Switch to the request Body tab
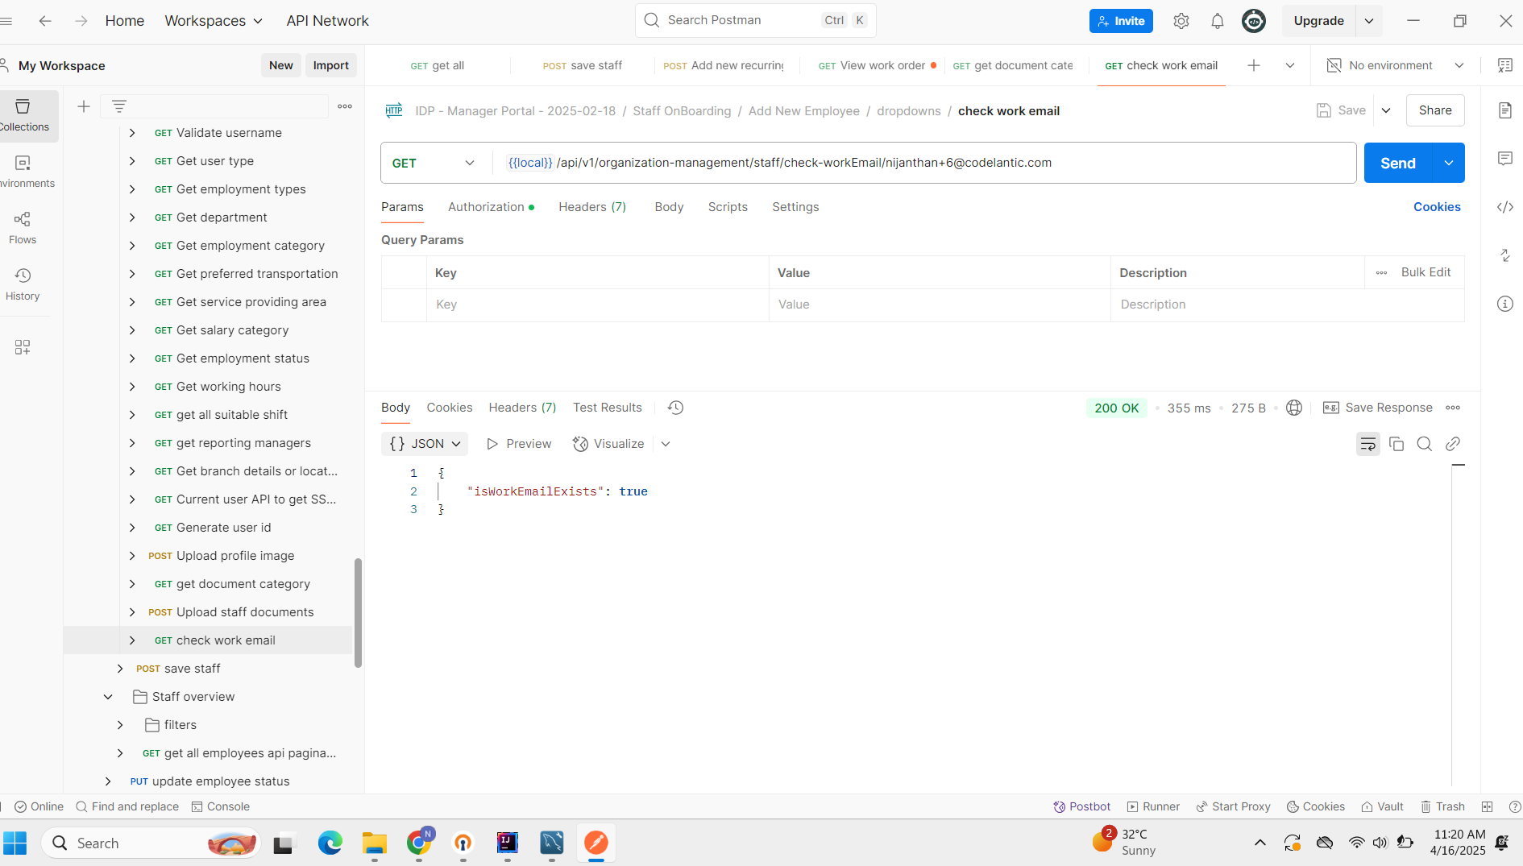Viewport: 1523px width, 866px height. click(669, 207)
